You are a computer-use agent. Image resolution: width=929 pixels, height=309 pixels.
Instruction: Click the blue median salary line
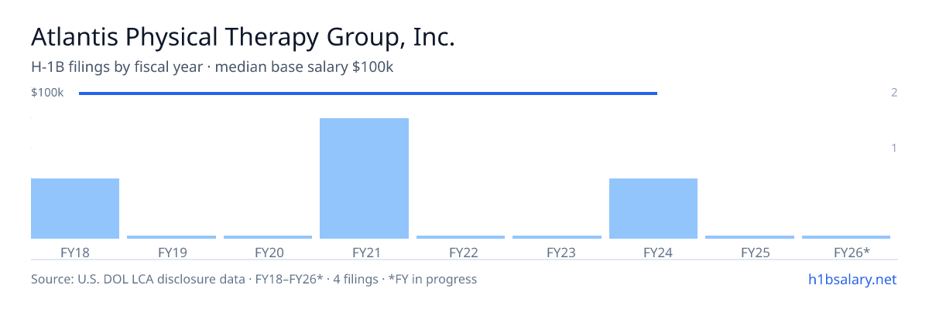(368, 93)
